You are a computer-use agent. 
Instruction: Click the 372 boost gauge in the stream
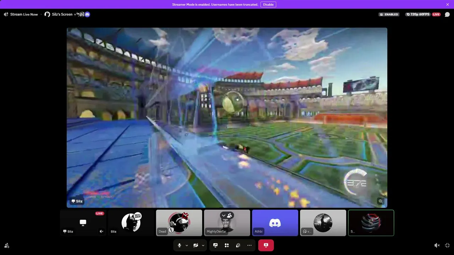click(x=356, y=183)
